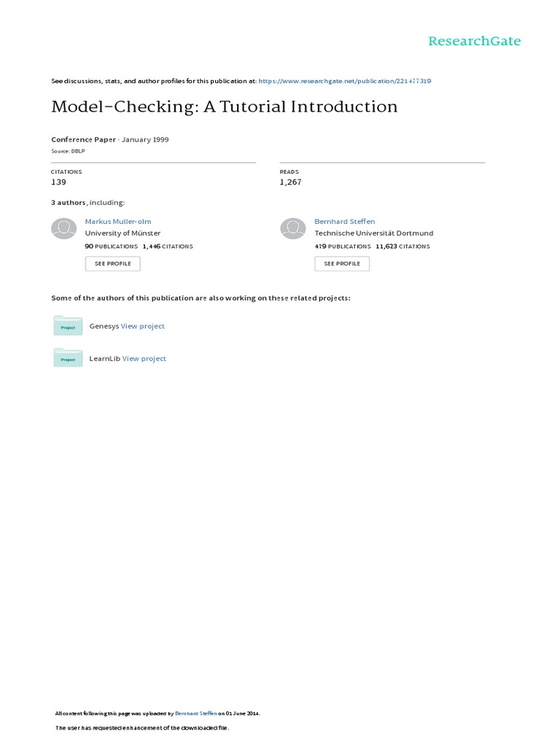Open Markus Muller-olm author name link
560x747 pixels.
(x=118, y=221)
